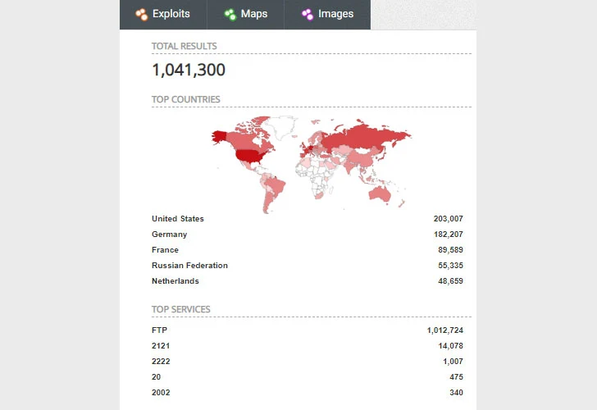Select the 2121 service entry
The image size is (597, 410).
(161, 346)
